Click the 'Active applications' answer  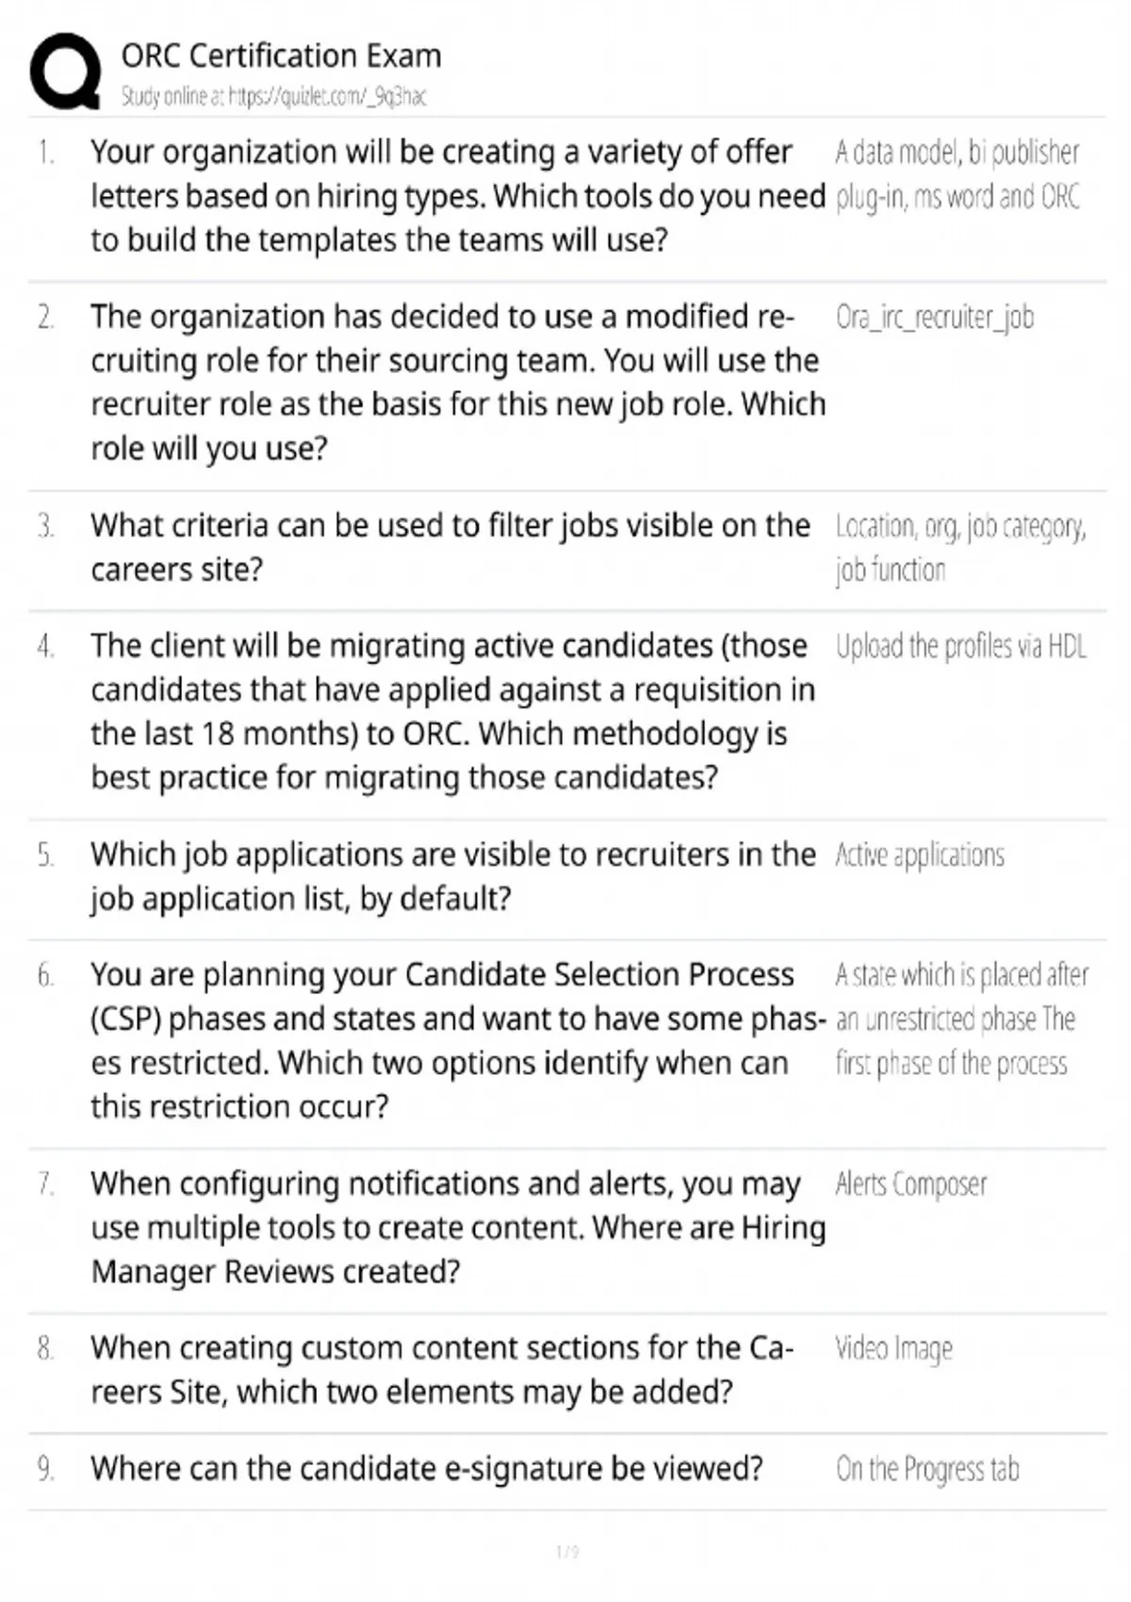pos(920,856)
